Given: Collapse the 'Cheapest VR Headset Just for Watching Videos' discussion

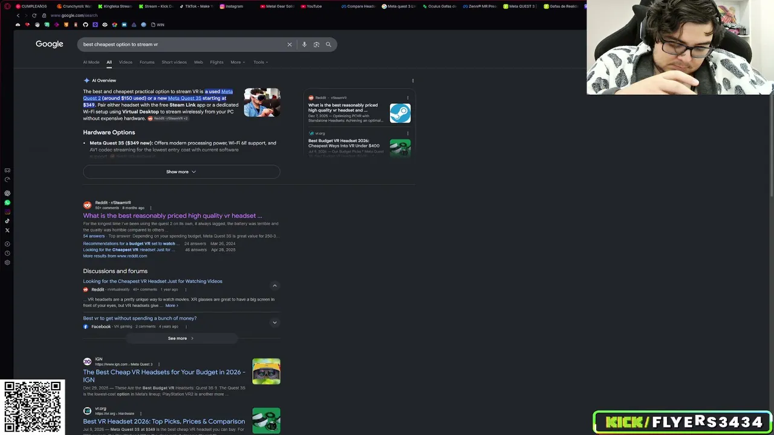Looking at the screenshot, I should click(275, 286).
